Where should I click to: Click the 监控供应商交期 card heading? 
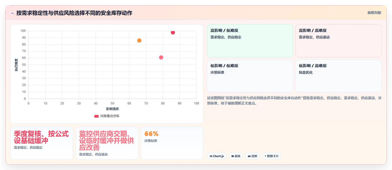(x=107, y=141)
